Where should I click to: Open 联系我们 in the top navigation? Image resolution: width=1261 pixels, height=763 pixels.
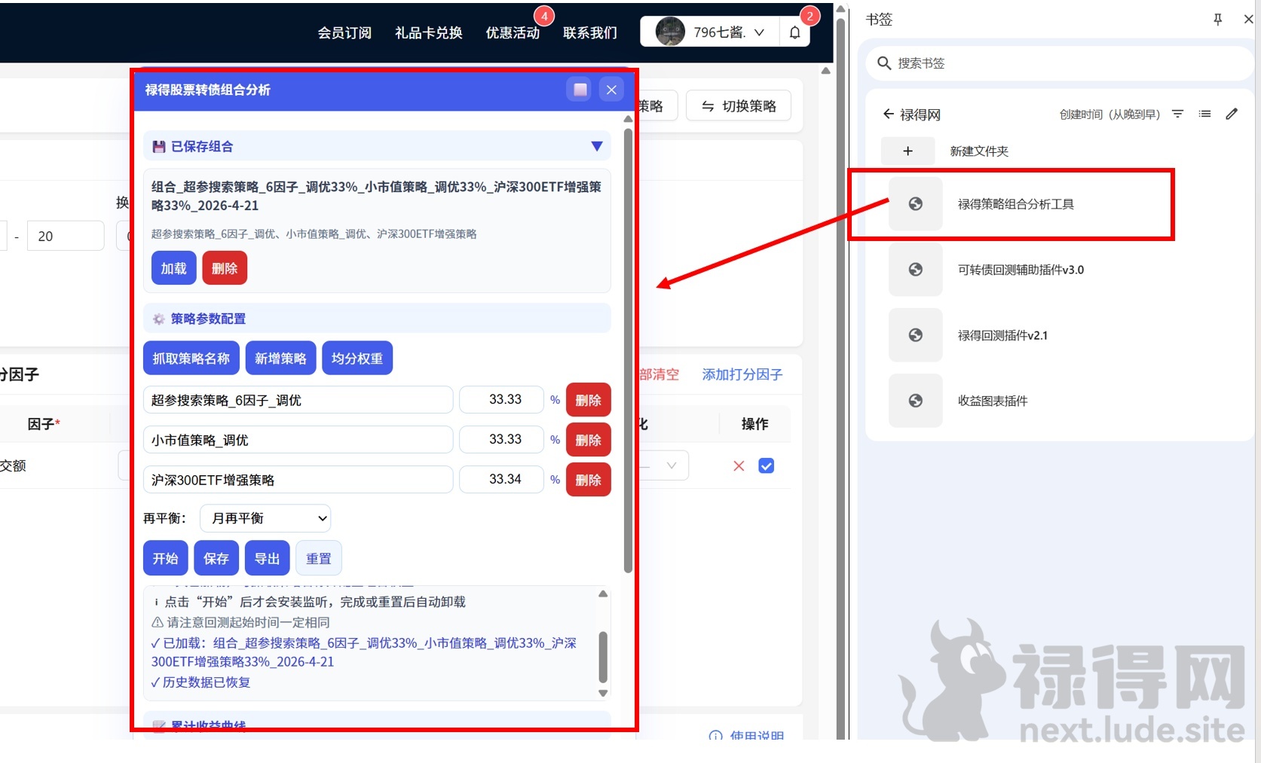[x=590, y=32]
